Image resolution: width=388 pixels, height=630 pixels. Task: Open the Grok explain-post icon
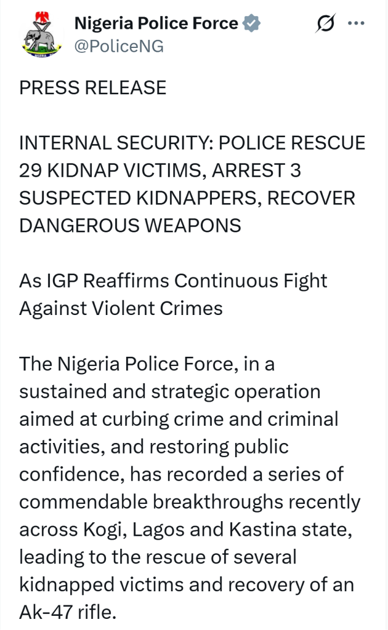pos(325,23)
